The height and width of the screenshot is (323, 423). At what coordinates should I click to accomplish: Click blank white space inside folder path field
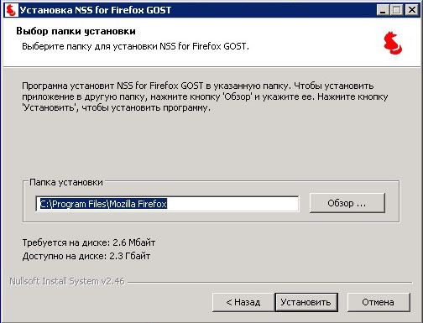pos(232,204)
